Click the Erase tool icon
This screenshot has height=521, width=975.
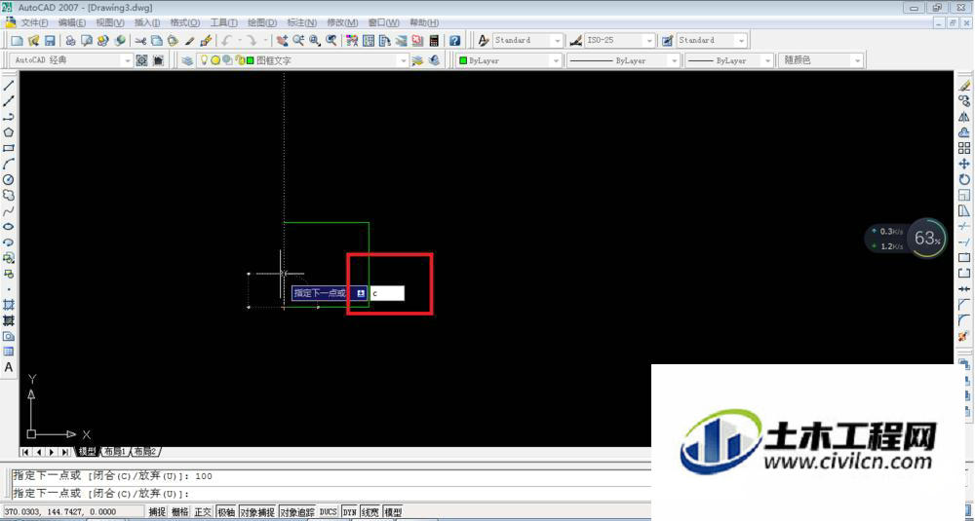(x=964, y=86)
